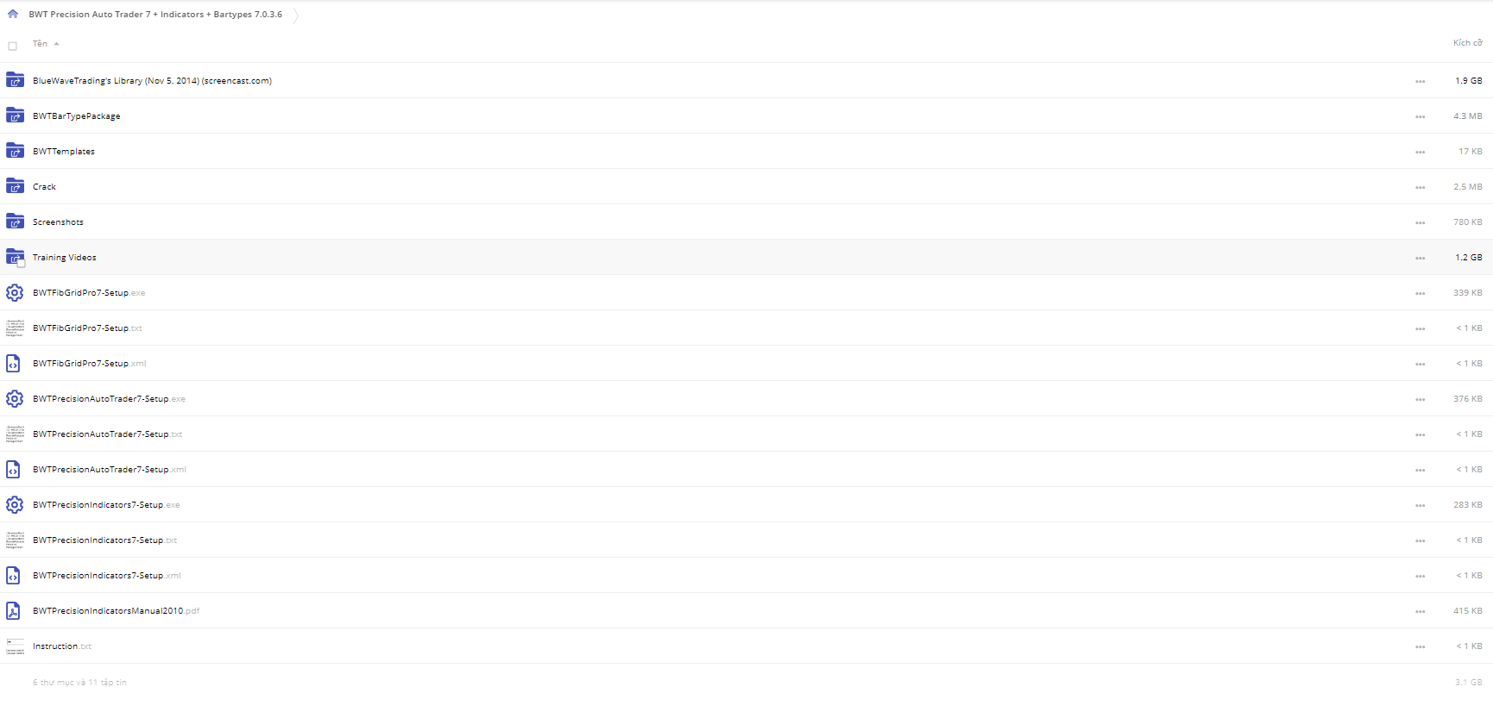Click the BWT Precision Auto Trader breadcrumb
1493x718 pixels.
click(x=155, y=14)
